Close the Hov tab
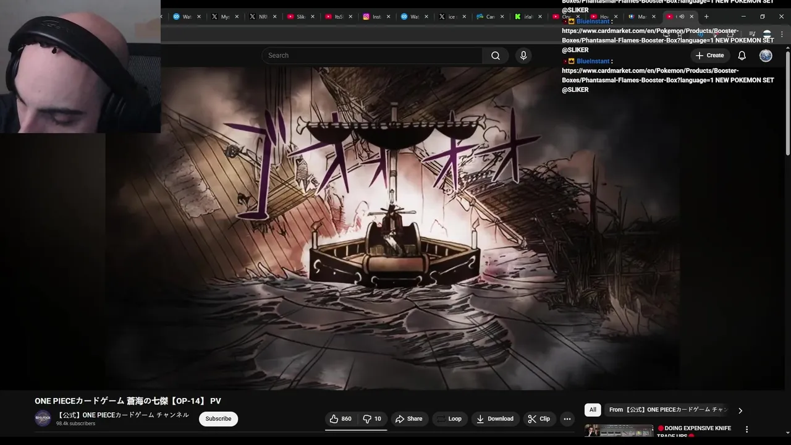The width and height of the screenshot is (791, 445). click(x=615, y=17)
